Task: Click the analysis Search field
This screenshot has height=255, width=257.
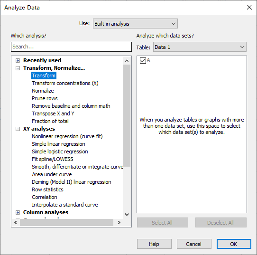Action: click(71, 47)
